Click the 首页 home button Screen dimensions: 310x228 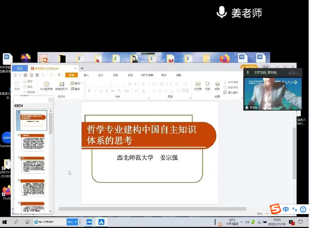(20, 68)
